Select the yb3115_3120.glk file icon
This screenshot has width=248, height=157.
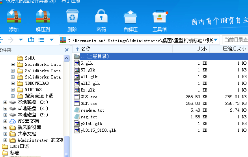tap(77, 130)
